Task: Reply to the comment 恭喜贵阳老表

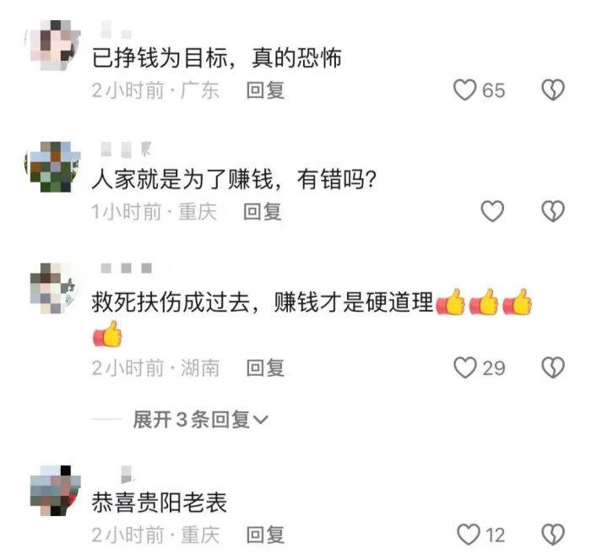Action: pos(265,535)
